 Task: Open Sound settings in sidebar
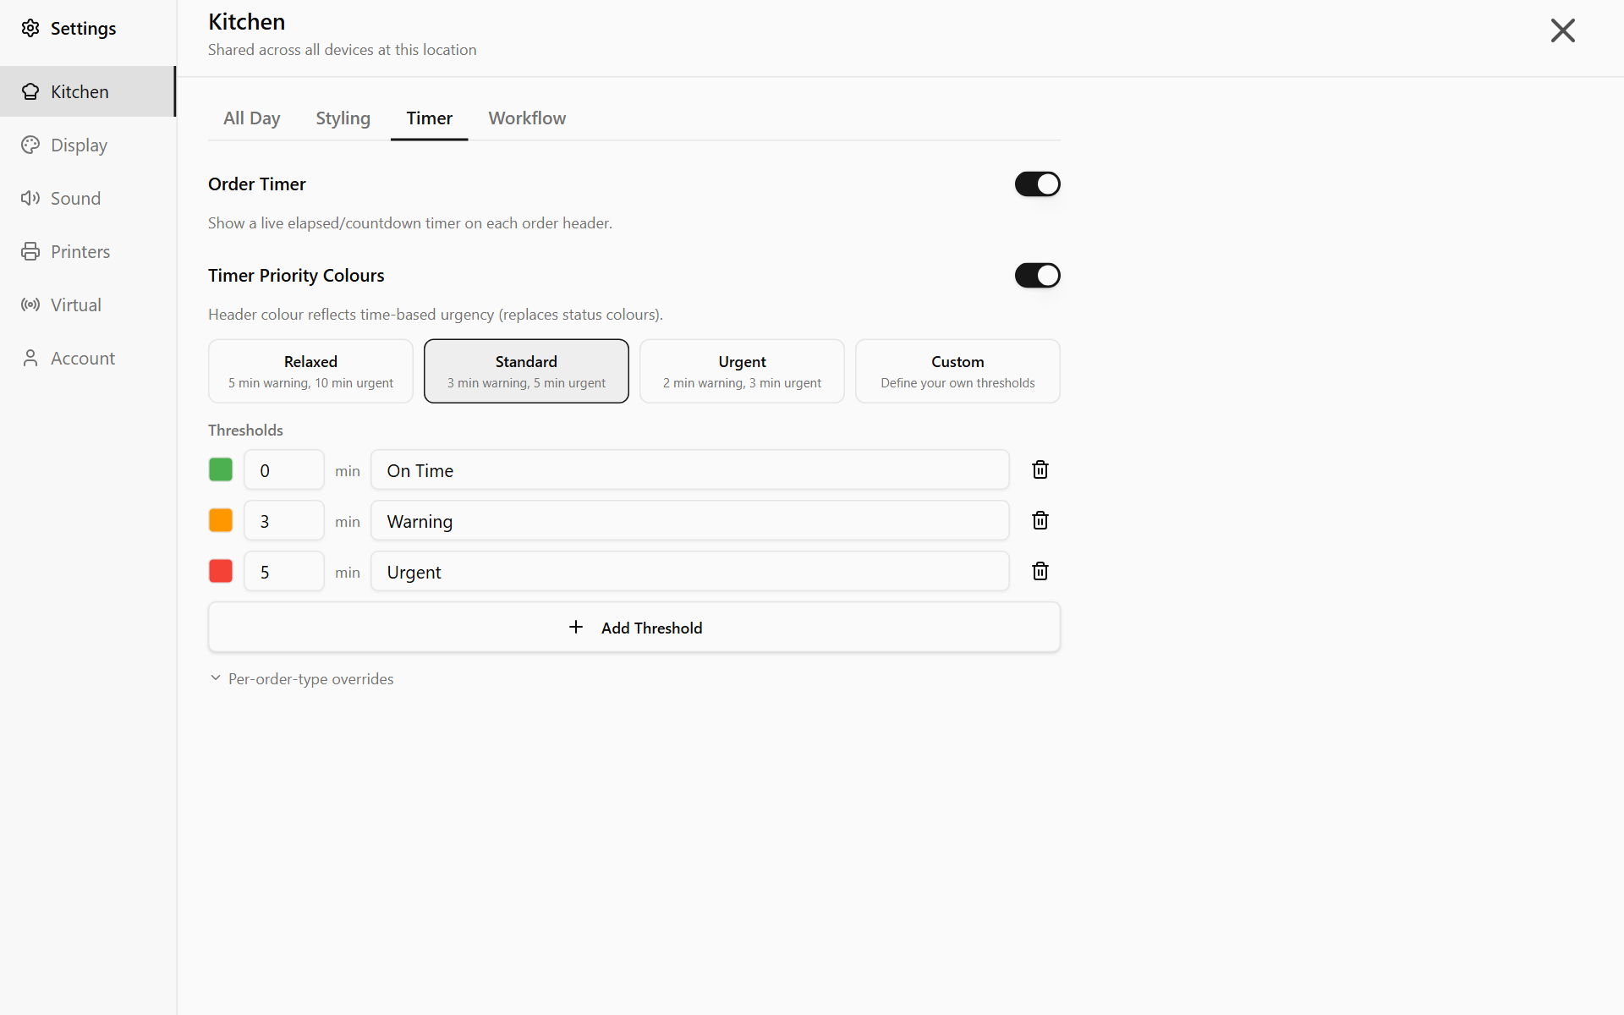coord(88,198)
